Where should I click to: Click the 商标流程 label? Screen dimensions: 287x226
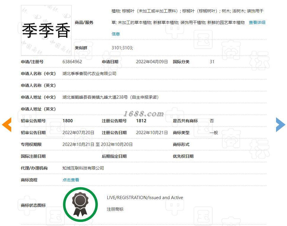click(x=29, y=180)
